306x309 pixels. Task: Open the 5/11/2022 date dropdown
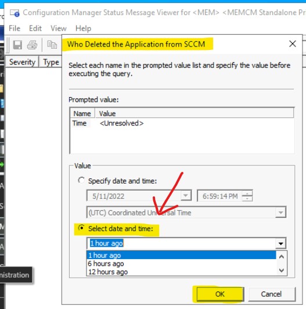pyautogui.click(x=186, y=196)
